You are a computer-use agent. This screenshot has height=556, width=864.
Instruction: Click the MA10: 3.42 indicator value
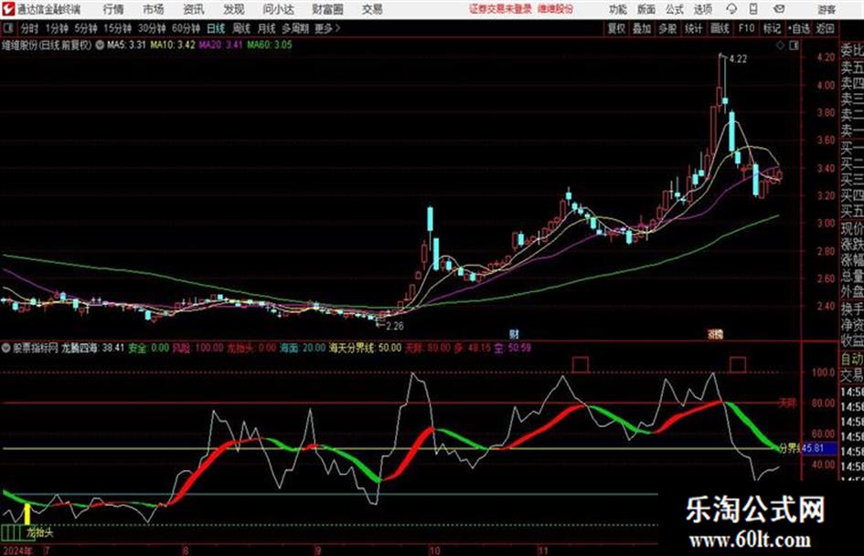[173, 45]
